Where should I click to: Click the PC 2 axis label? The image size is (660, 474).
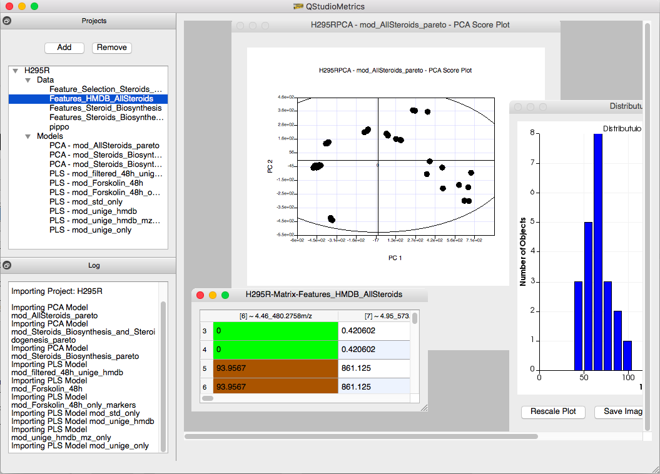270,166
